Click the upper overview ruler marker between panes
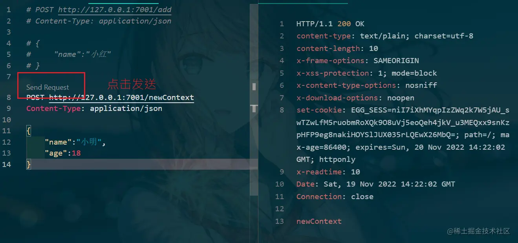Screen dimensions: 518x243 pos(254,86)
